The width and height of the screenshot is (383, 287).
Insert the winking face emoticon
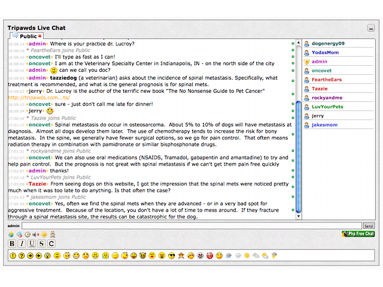point(124,256)
